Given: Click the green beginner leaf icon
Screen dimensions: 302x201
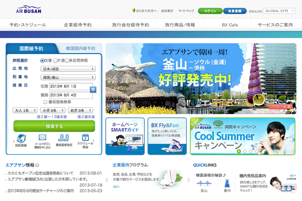Looking at the screenshot, I should pos(134,10).
